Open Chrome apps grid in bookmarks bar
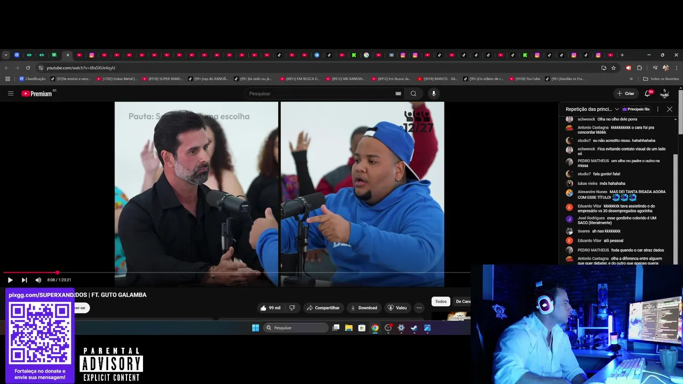Screen dimensions: 683x384 coord(7,79)
